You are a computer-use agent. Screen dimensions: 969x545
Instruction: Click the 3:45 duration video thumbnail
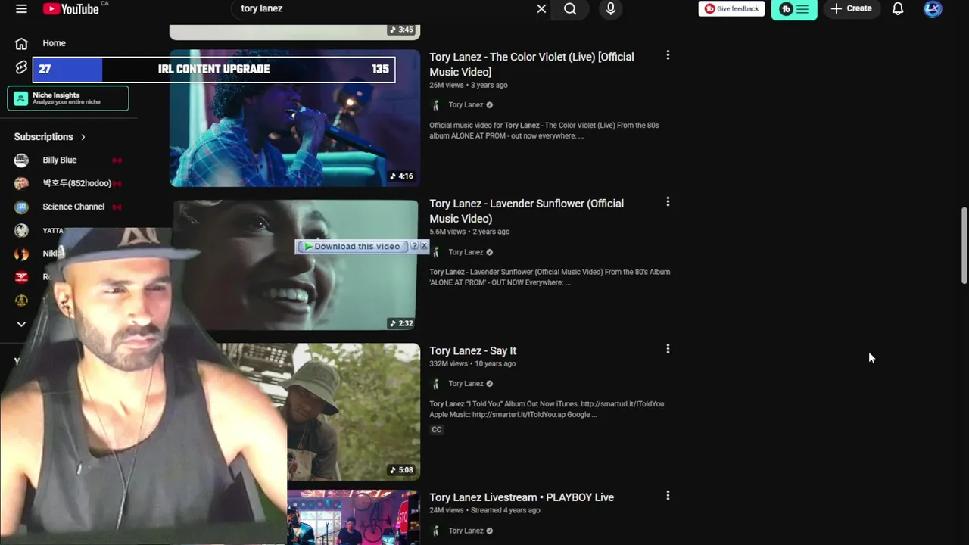coord(294,31)
